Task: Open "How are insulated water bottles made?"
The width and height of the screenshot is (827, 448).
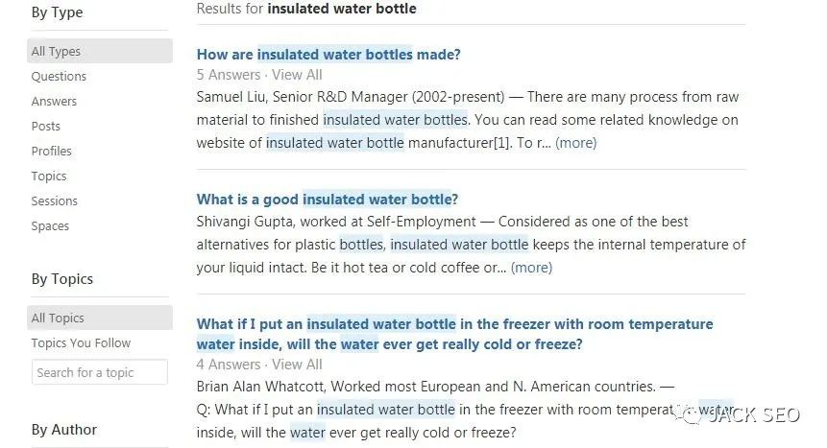Action: tap(328, 55)
